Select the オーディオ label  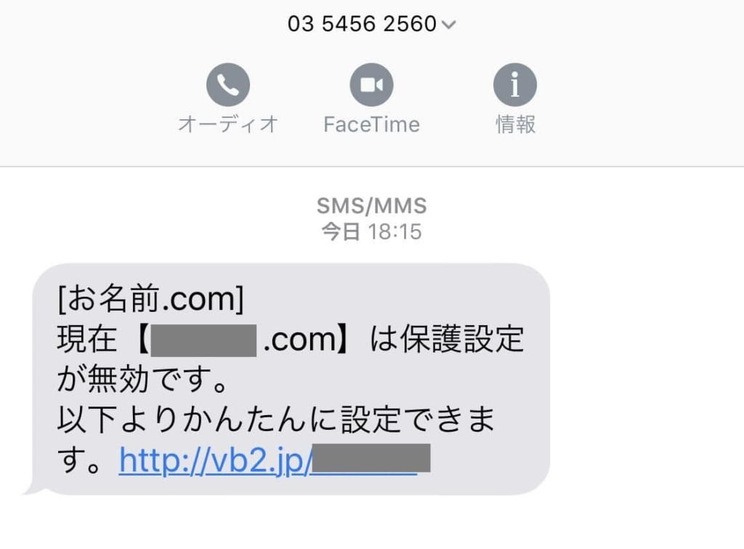click(x=227, y=124)
